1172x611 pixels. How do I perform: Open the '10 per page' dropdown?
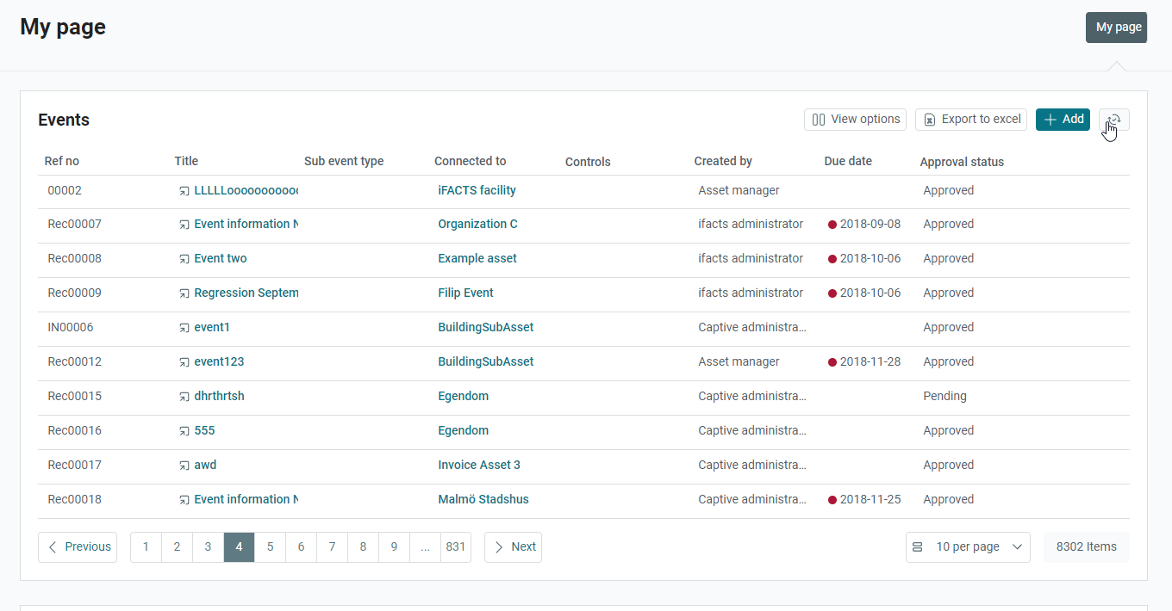click(968, 546)
